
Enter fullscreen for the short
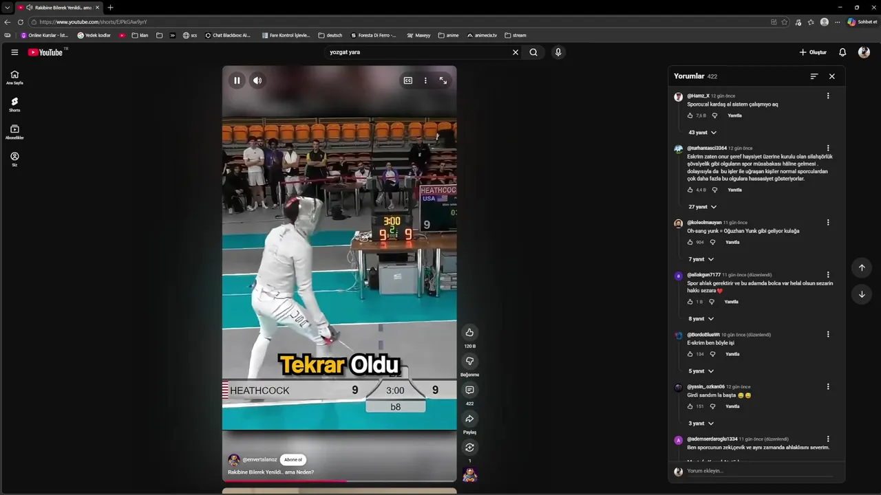(x=443, y=80)
